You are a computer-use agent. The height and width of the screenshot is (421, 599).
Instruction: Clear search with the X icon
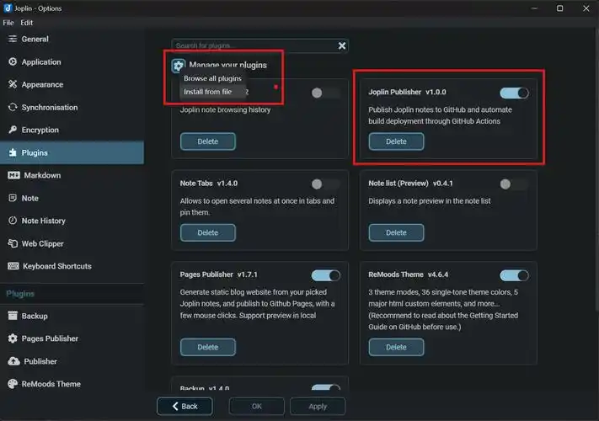point(342,46)
